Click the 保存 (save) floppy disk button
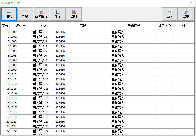This screenshot has width=196, height=136. coord(58,14)
